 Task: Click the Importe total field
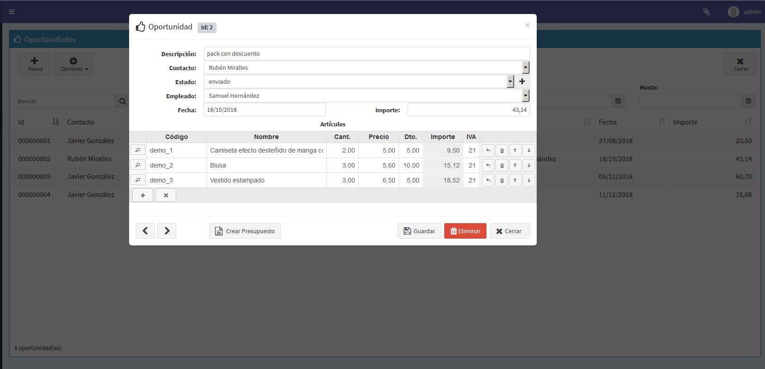click(469, 110)
